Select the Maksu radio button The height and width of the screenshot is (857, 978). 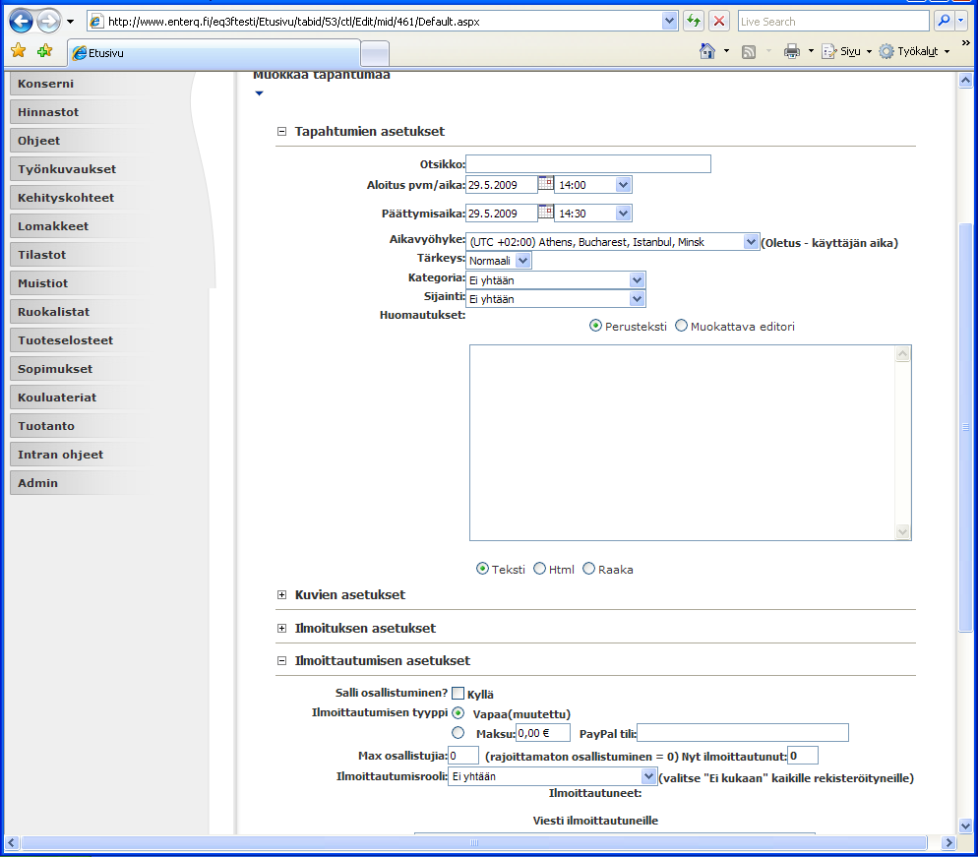[x=458, y=732]
